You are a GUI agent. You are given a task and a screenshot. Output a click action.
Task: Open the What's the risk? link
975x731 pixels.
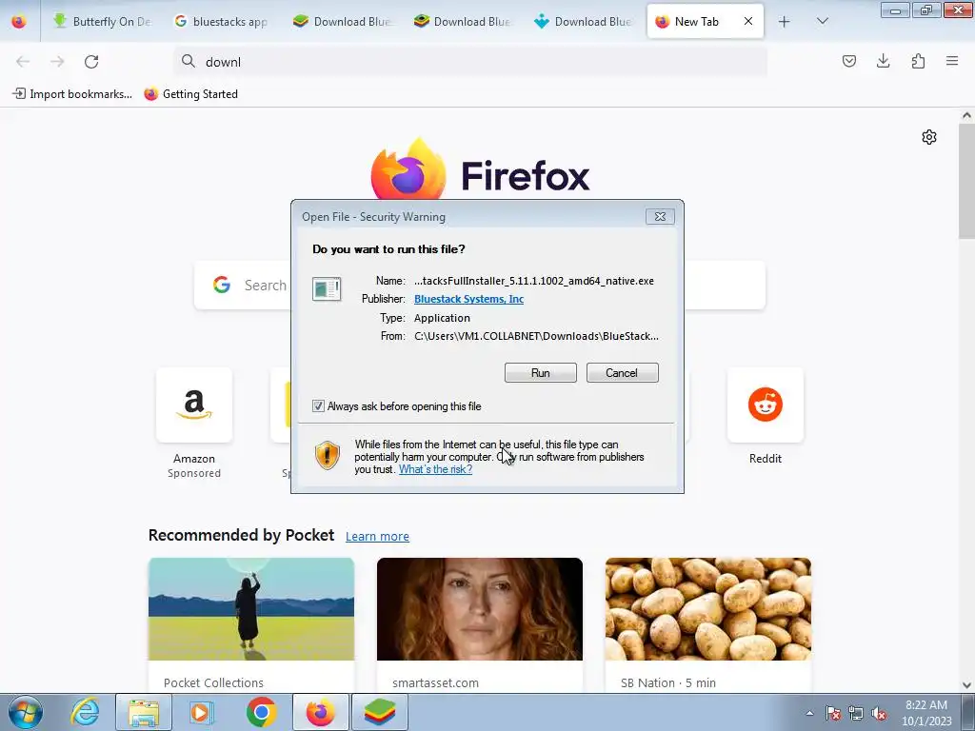[435, 469]
